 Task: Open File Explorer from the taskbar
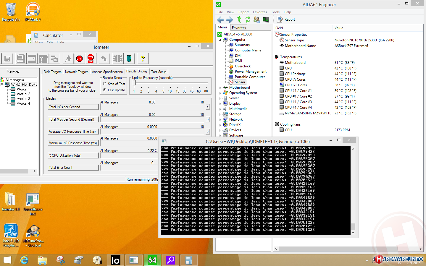pos(42,260)
